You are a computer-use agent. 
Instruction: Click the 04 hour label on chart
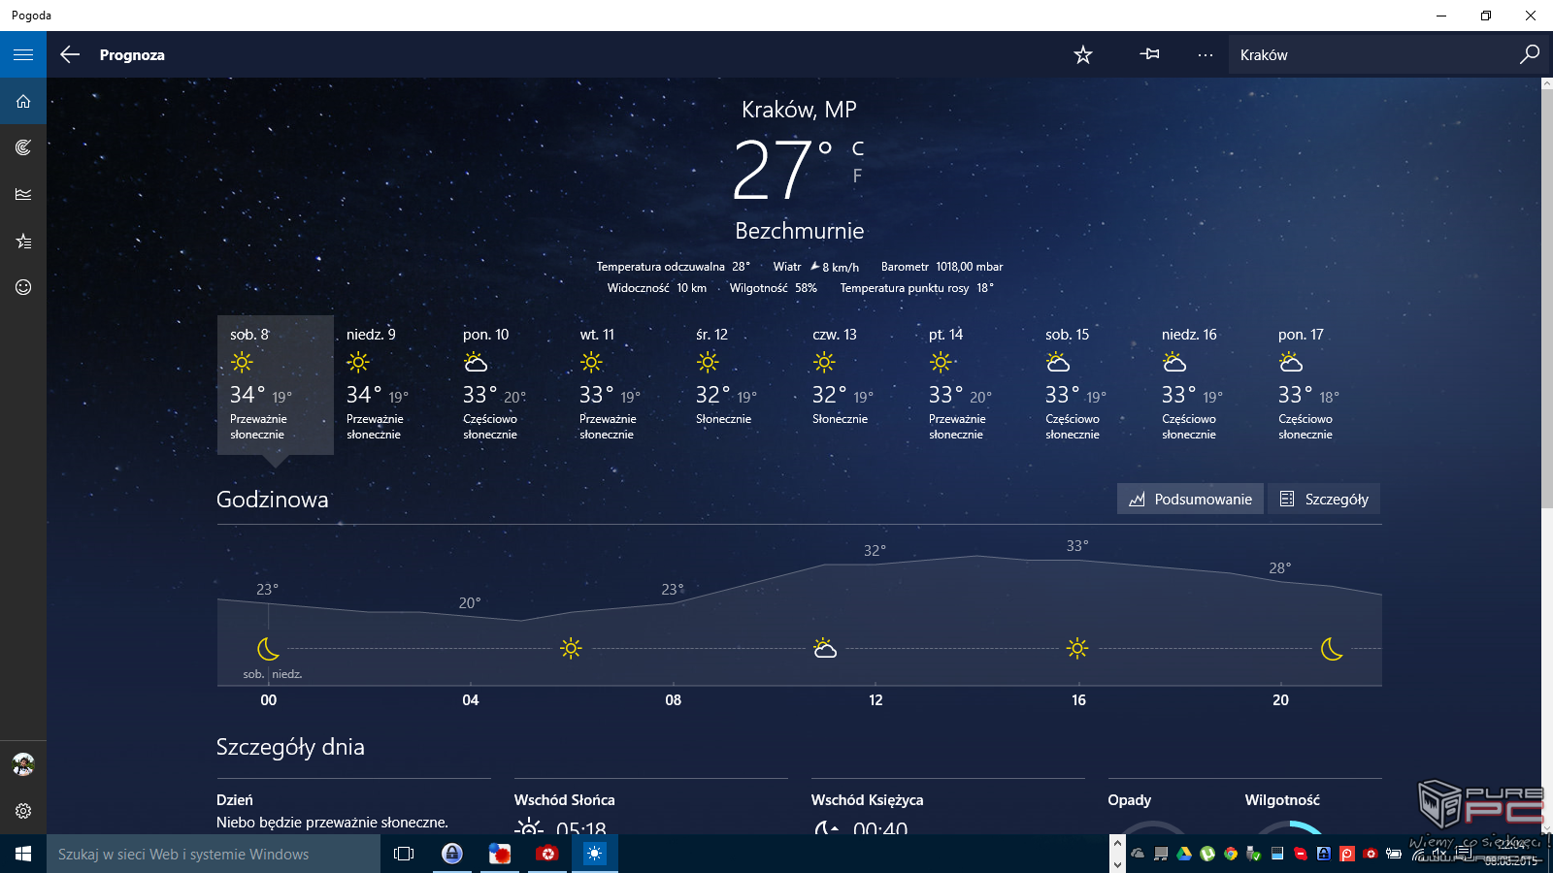tap(471, 700)
